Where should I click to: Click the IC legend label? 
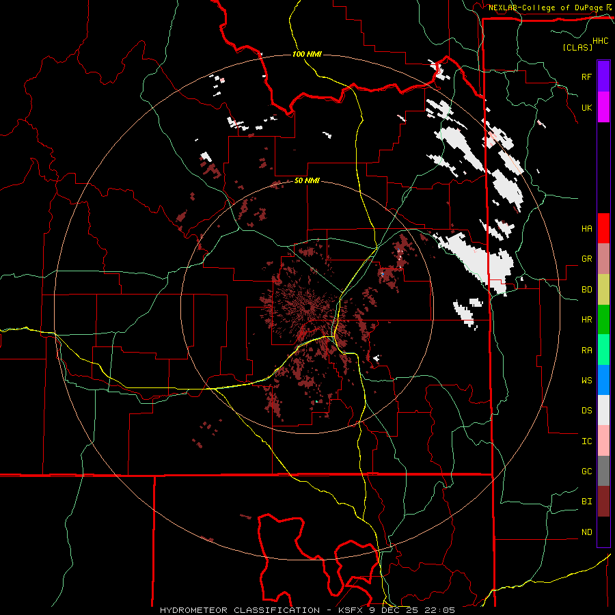[x=586, y=441]
